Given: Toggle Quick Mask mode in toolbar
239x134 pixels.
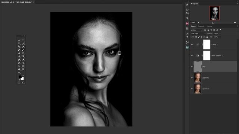Looking at the screenshot, I should (x=19, y=83).
